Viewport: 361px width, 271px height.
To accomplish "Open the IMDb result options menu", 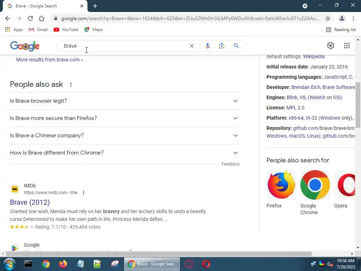I will pyautogui.click(x=84, y=193).
